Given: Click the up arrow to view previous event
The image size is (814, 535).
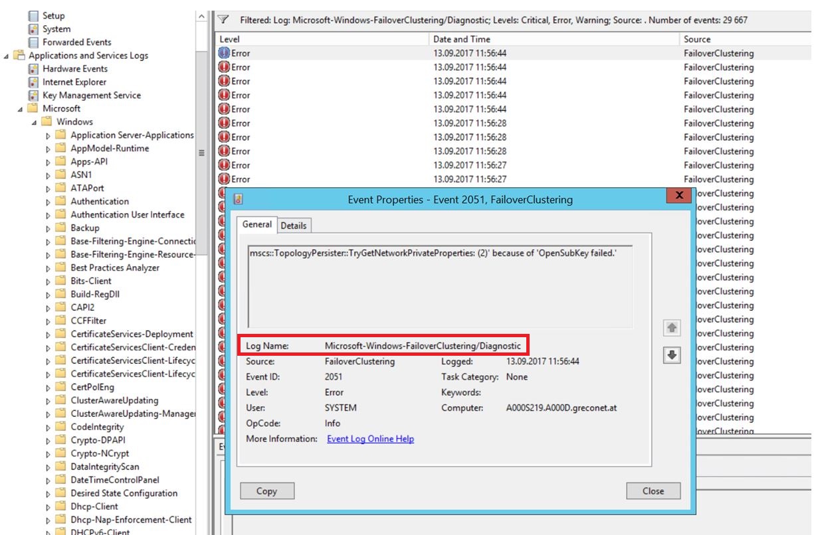Looking at the screenshot, I should (x=670, y=328).
